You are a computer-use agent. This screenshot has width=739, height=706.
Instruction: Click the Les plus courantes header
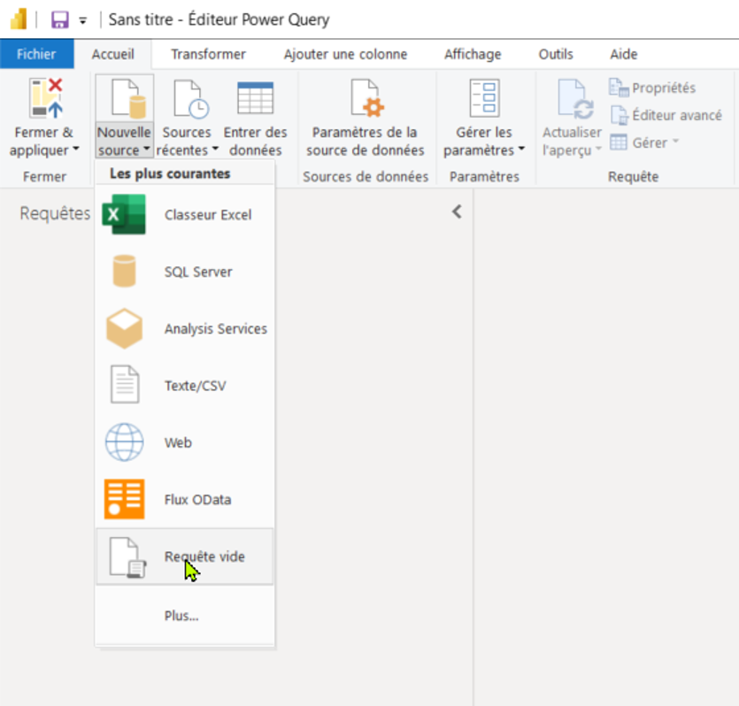[170, 173]
